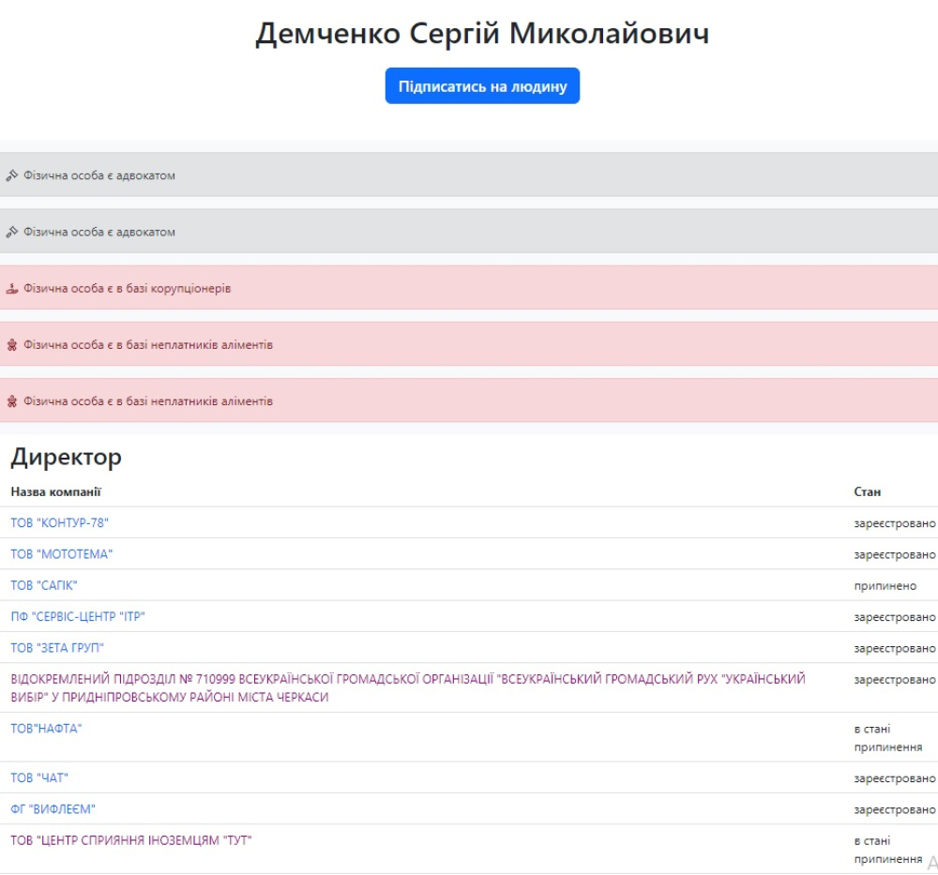Open the ТОВ "КОНТУР-78" company link
938x875 pixels.
tap(60, 523)
